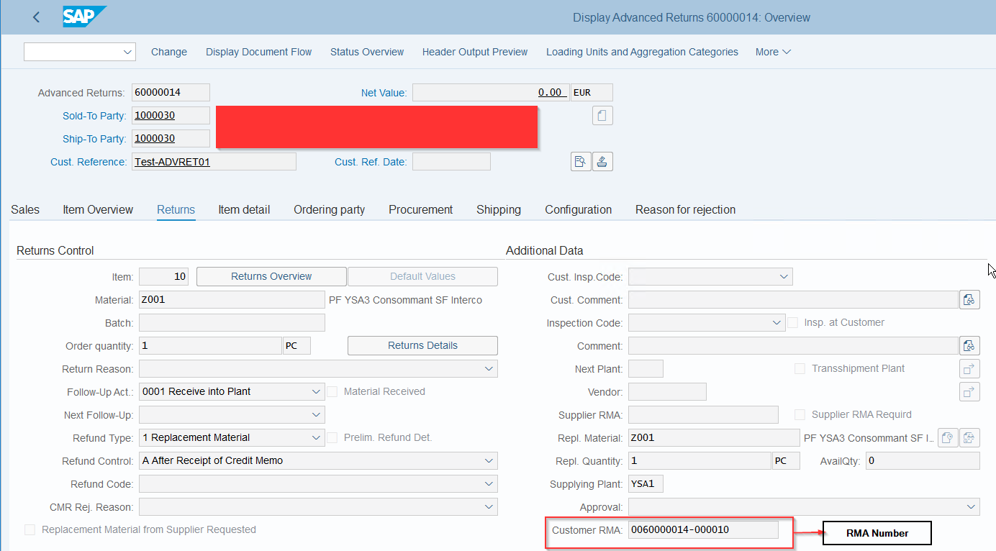This screenshot has width=996, height=551.
Task: Open the More menu
Action: [772, 52]
